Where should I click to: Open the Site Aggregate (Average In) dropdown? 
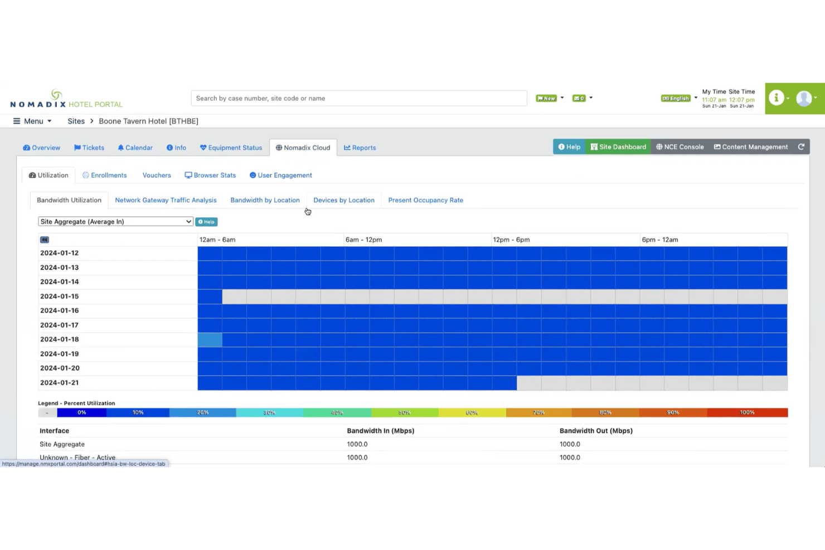pyautogui.click(x=115, y=222)
